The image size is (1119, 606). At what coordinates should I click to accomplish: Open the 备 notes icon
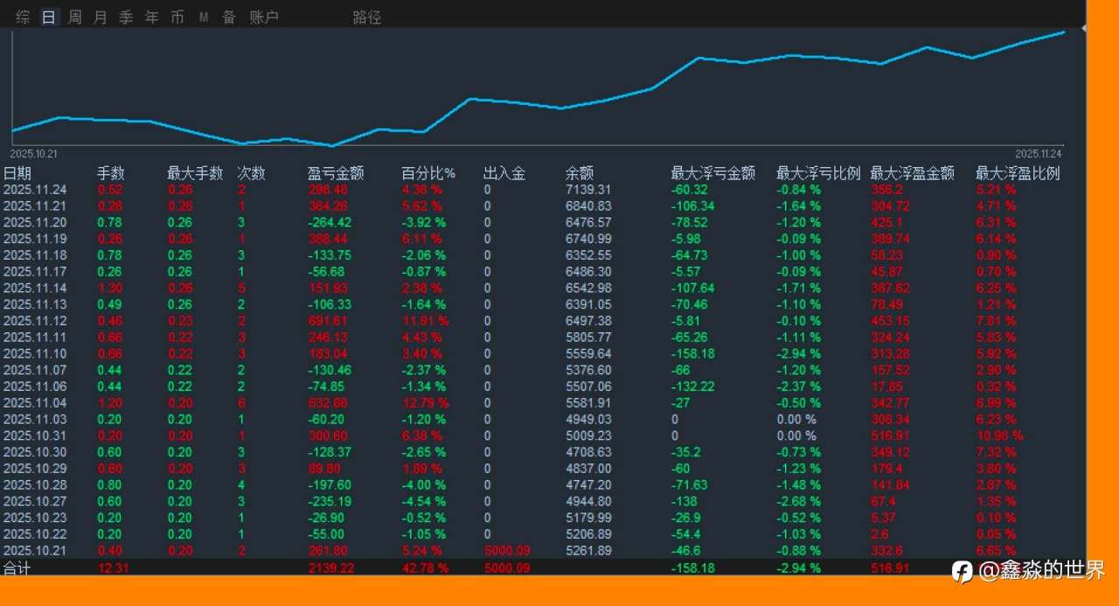point(228,16)
